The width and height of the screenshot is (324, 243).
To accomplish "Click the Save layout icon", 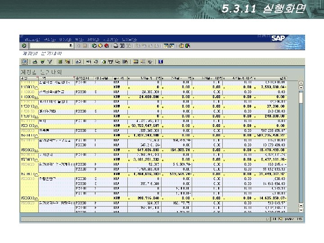I will [150, 62].
